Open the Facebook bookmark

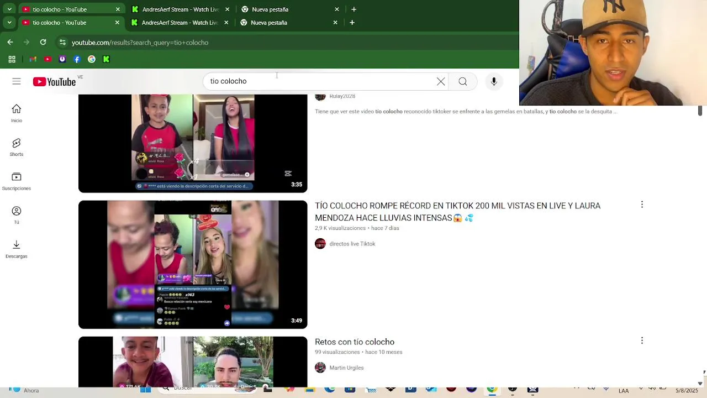point(77,59)
